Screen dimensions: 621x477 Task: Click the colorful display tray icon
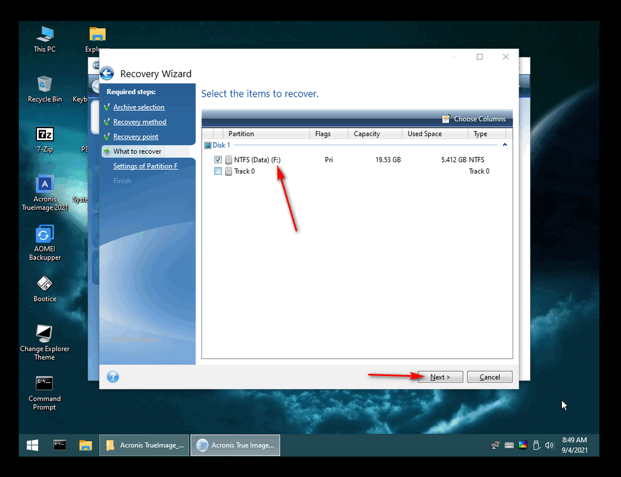[523, 445]
